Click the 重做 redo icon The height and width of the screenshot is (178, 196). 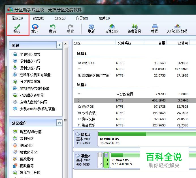pyautogui.click(x=70, y=27)
